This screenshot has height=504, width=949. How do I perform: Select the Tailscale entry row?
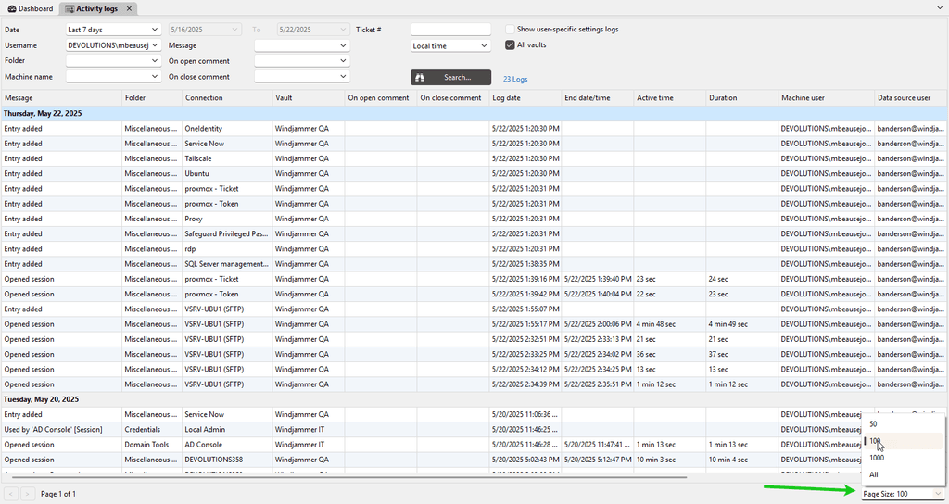click(x=199, y=158)
